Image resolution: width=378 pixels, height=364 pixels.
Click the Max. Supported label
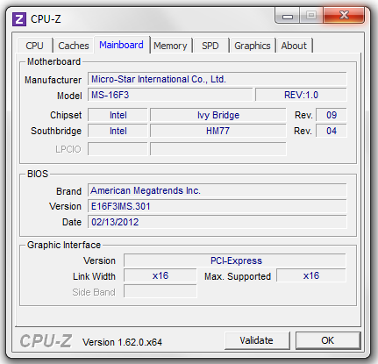pos(238,276)
